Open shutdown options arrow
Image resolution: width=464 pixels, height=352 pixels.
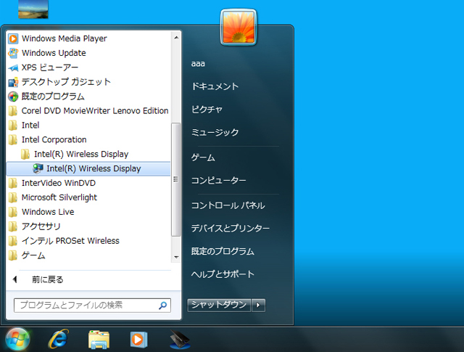pos(258,305)
